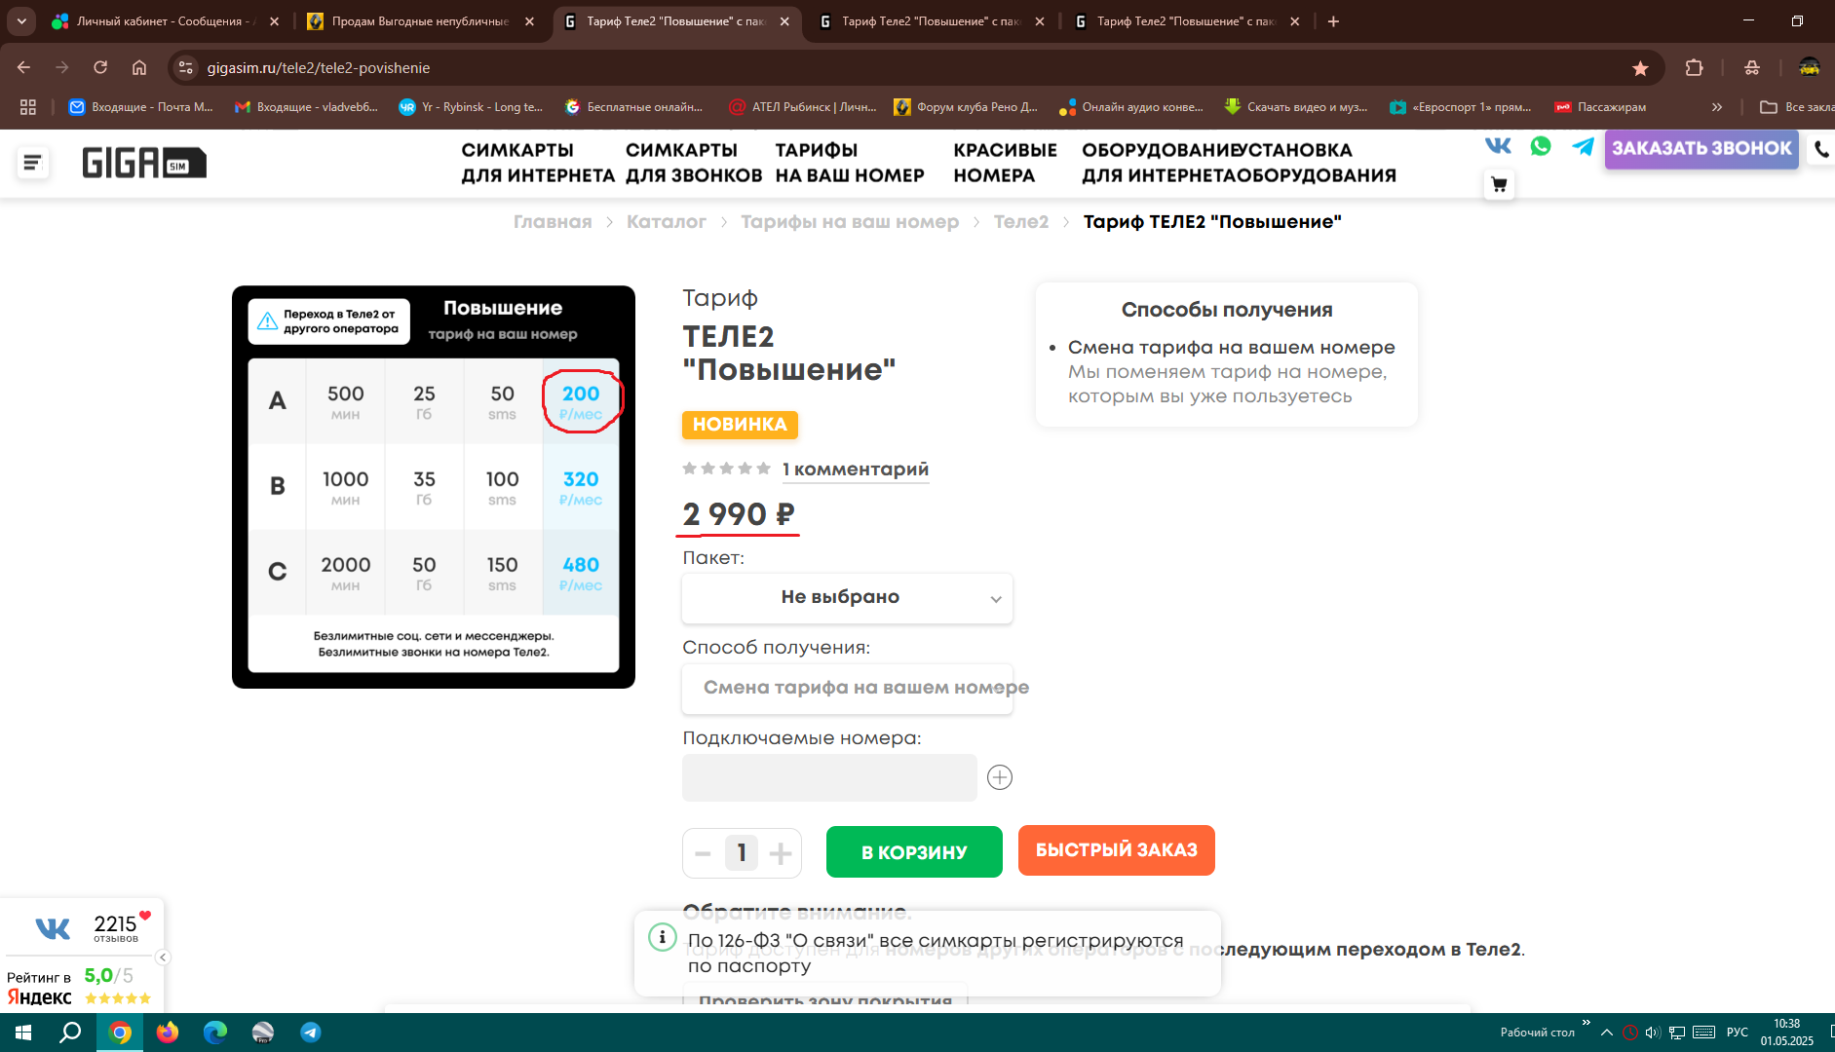Open the Способ получения selector
Viewport: 1835px width, 1052px height.
[847, 688]
